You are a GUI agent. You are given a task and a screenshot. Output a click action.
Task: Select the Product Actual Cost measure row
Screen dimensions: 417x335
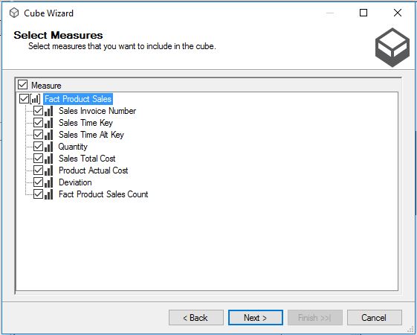point(94,170)
